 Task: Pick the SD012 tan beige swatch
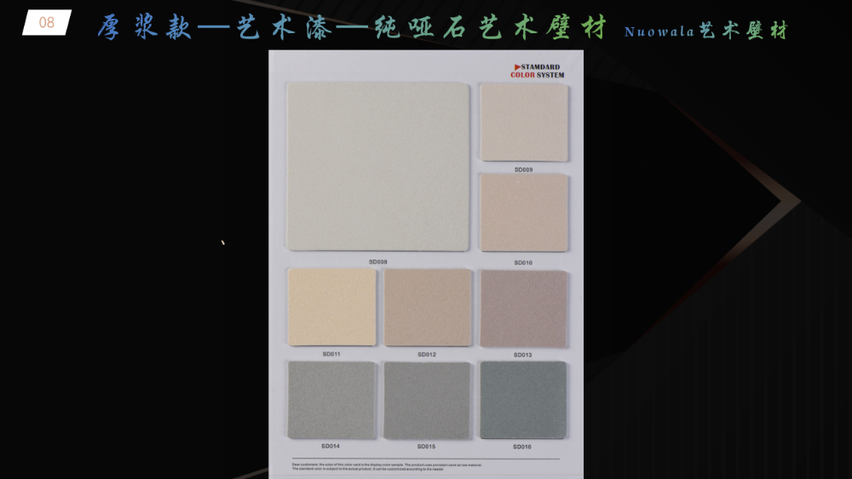click(428, 308)
